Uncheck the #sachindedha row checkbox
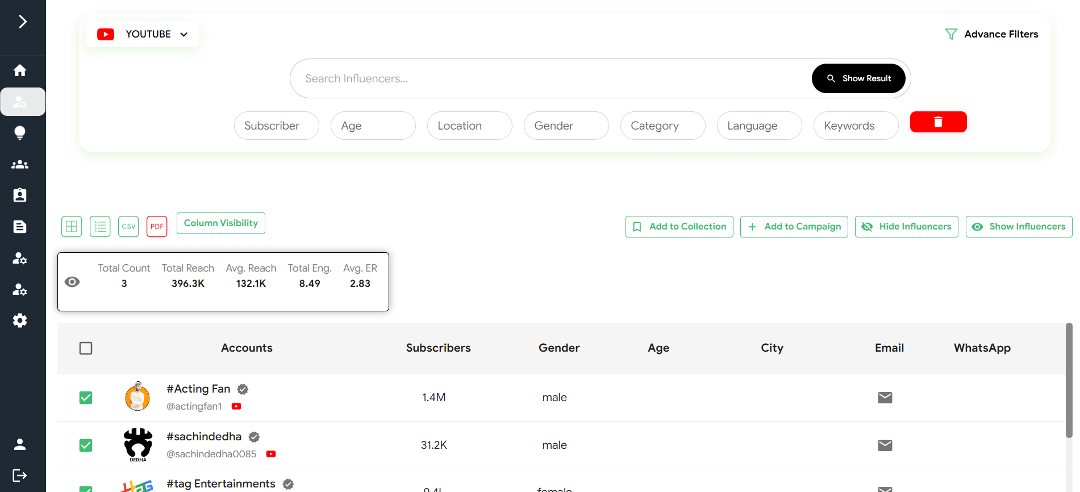 (86, 445)
